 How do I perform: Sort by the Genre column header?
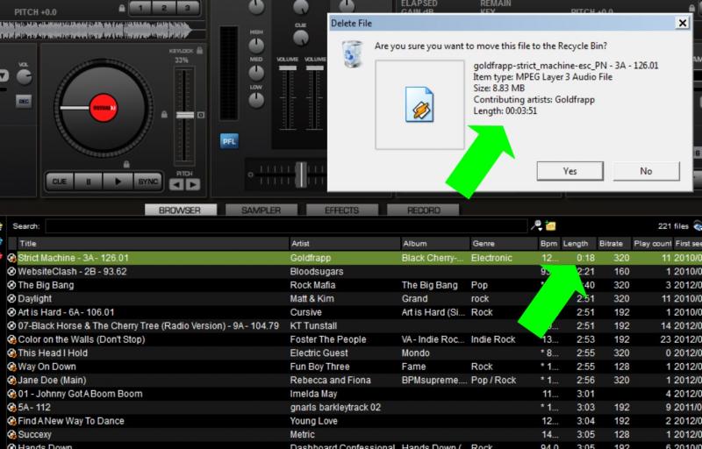[x=504, y=244]
